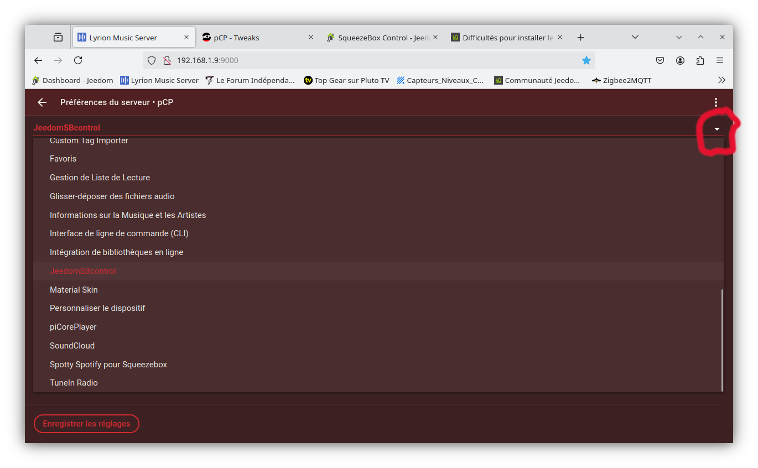Open the Lyrion Music Server bookmark

(x=159, y=80)
